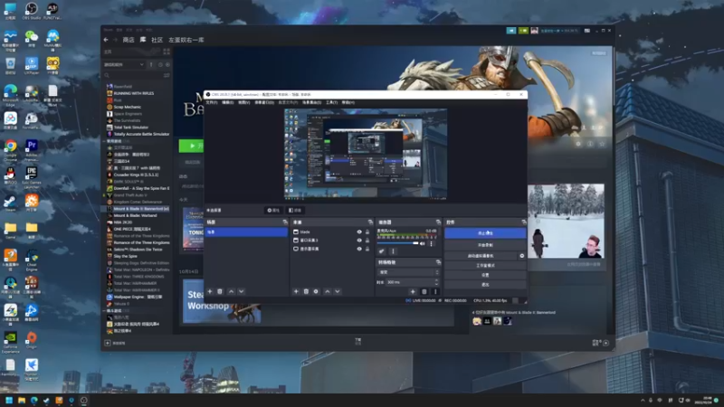Click green Play button in Steam
The image size is (724, 407).
191,146
